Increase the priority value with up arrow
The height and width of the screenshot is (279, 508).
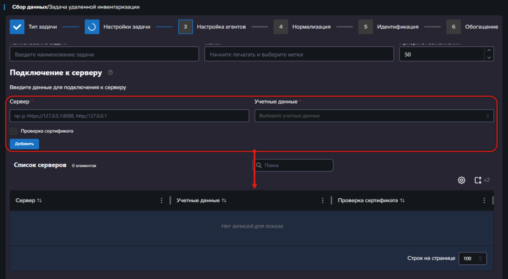tap(488, 51)
